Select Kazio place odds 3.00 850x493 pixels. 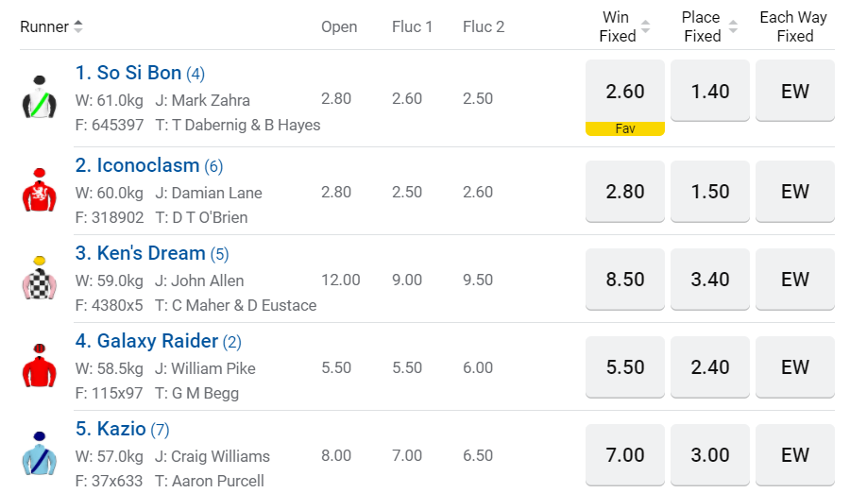click(x=710, y=455)
